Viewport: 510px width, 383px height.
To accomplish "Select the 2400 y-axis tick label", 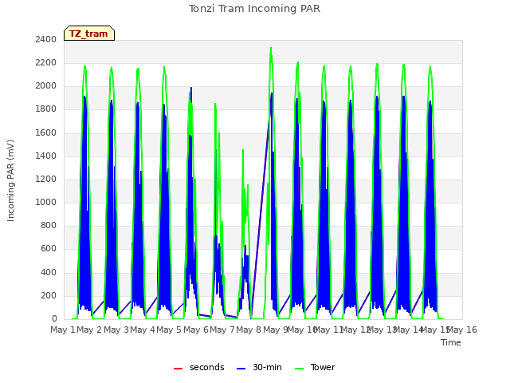I will (x=46, y=39).
